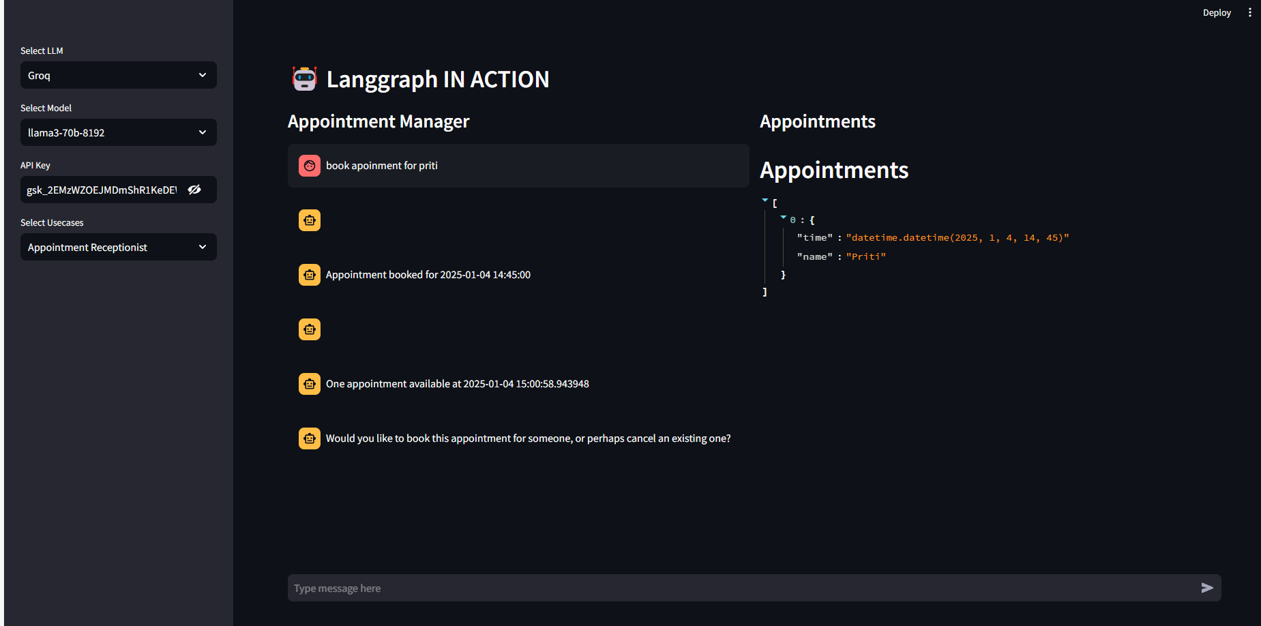Click the 'Would you like to book' message

[529, 438]
